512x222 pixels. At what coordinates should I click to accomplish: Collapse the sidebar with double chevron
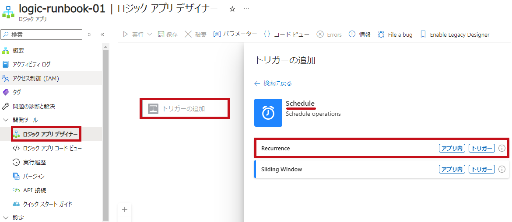point(102,35)
